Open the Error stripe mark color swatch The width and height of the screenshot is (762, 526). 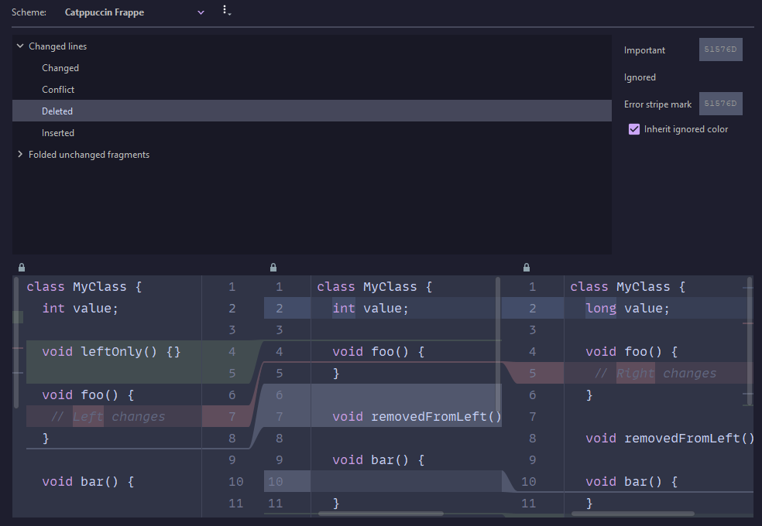720,103
